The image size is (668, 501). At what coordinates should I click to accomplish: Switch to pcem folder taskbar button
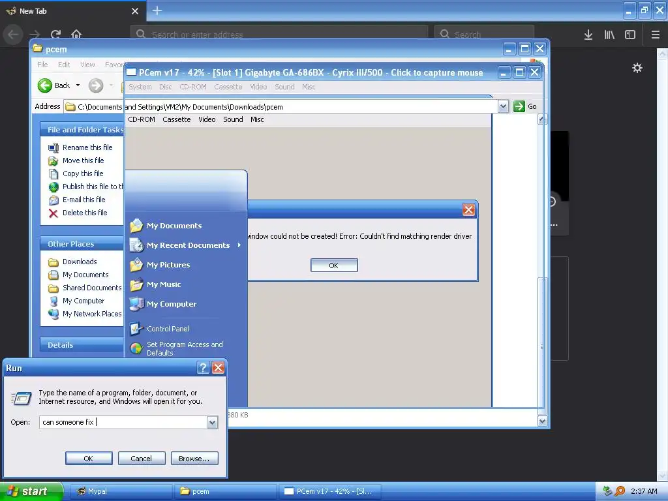tap(225, 491)
